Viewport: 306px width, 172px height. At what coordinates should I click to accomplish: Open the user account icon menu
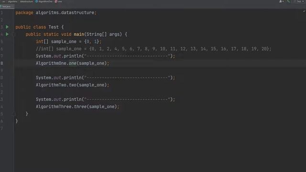[282, 1]
